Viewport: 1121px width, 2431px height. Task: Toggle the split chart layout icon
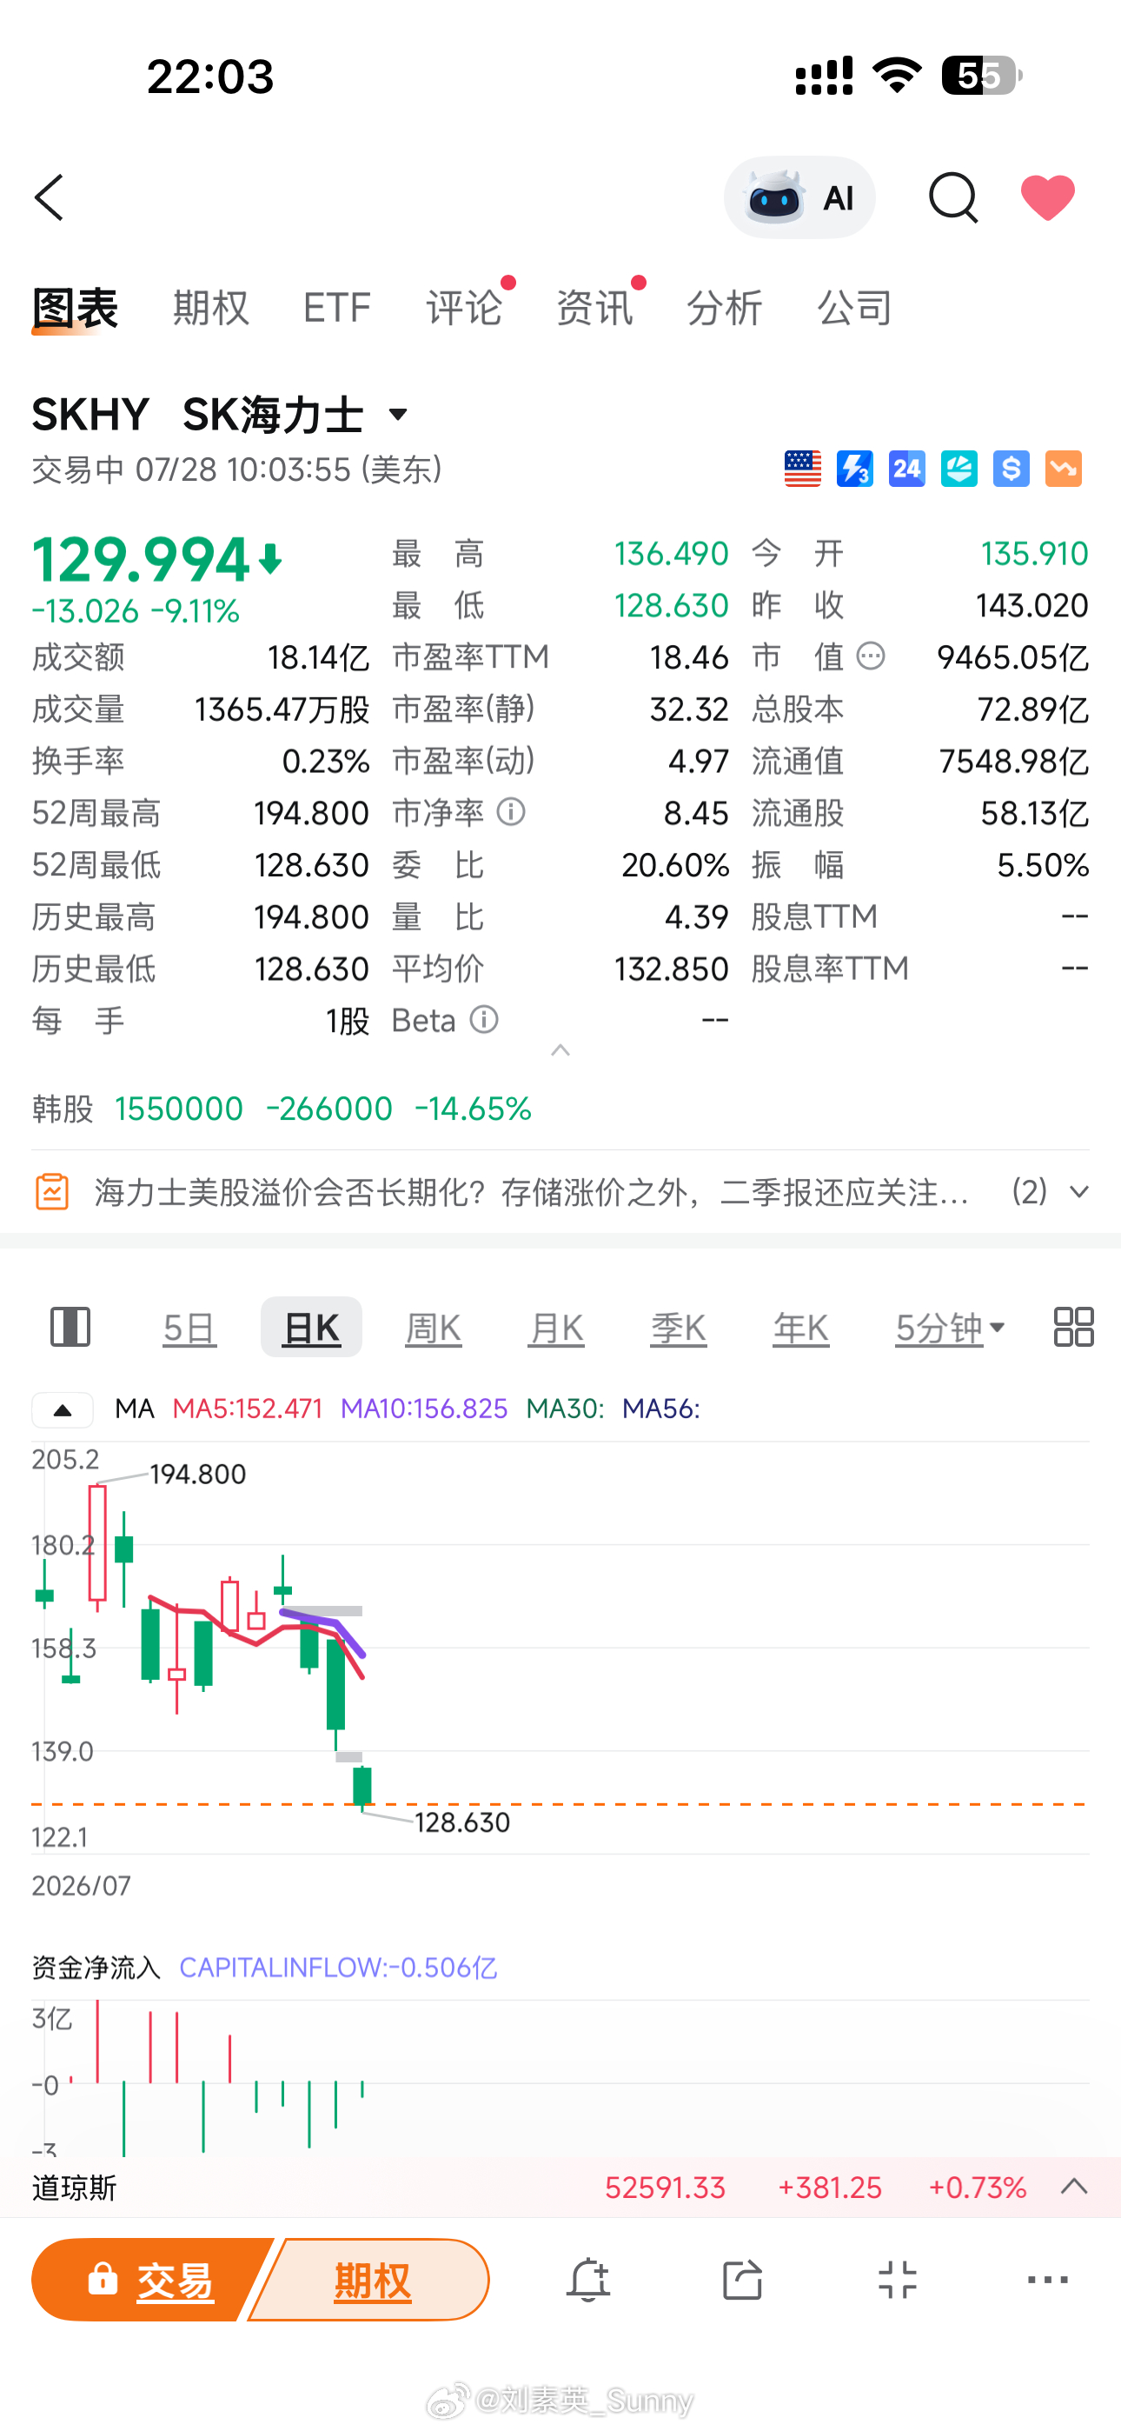click(x=70, y=1327)
